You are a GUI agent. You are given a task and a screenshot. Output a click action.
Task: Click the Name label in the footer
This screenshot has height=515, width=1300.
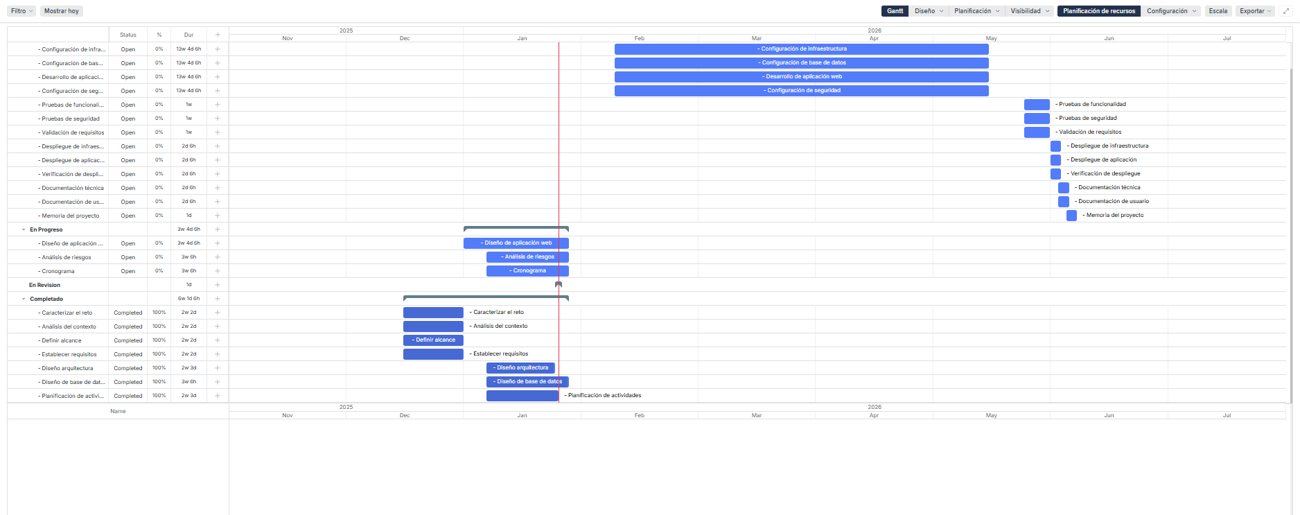pyautogui.click(x=118, y=411)
